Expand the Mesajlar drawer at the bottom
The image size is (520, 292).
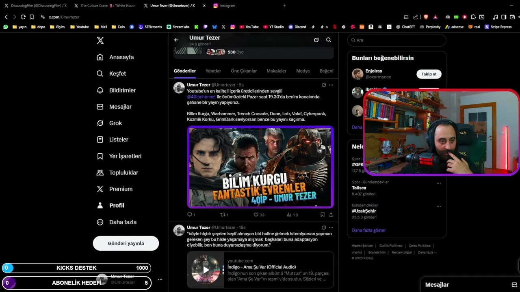pyautogui.click(x=470, y=285)
